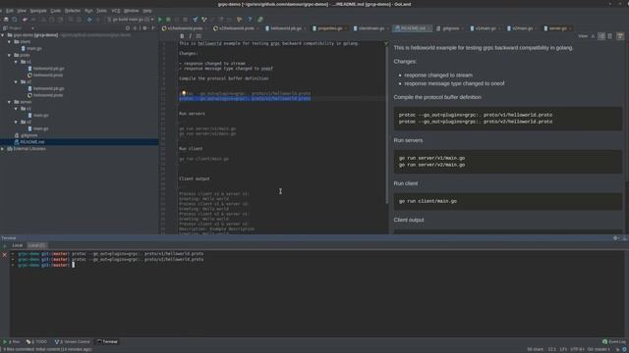Viewport: 629px width, 353px height.
Task: Switch to server.go editor tab
Action: (x=557, y=28)
